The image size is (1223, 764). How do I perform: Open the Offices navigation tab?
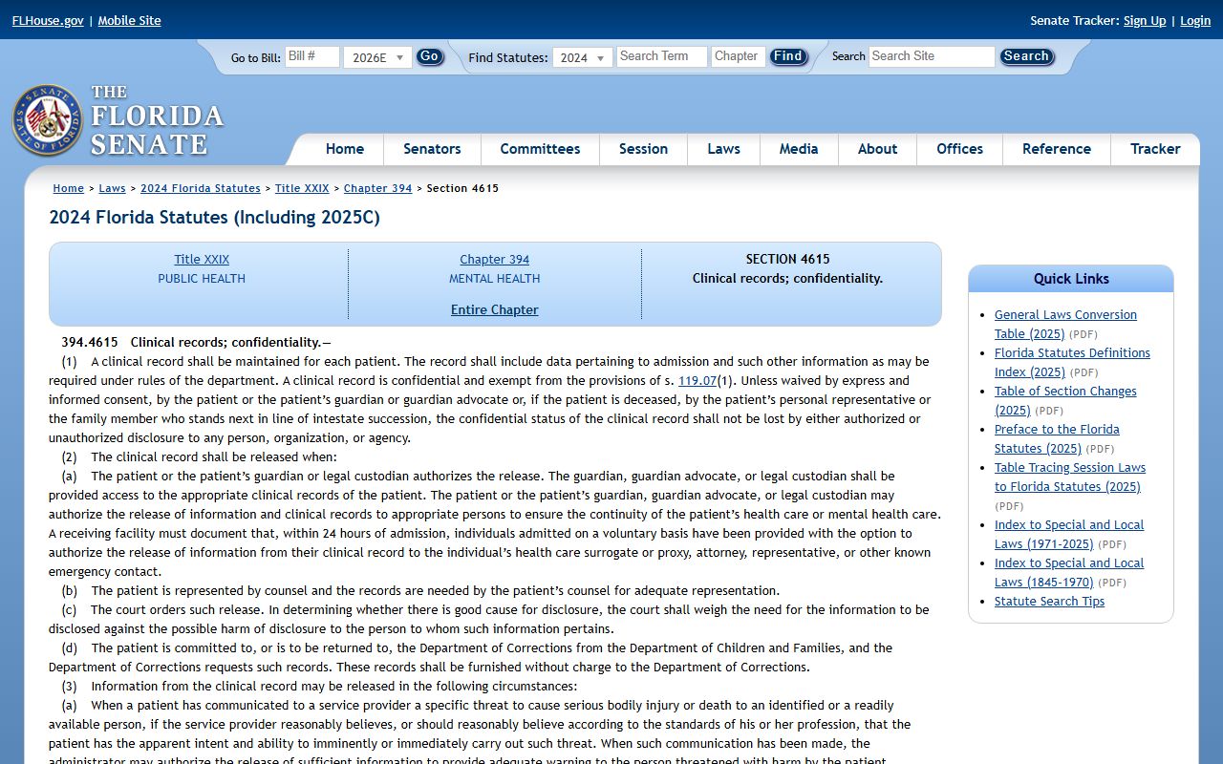[x=959, y=149]
